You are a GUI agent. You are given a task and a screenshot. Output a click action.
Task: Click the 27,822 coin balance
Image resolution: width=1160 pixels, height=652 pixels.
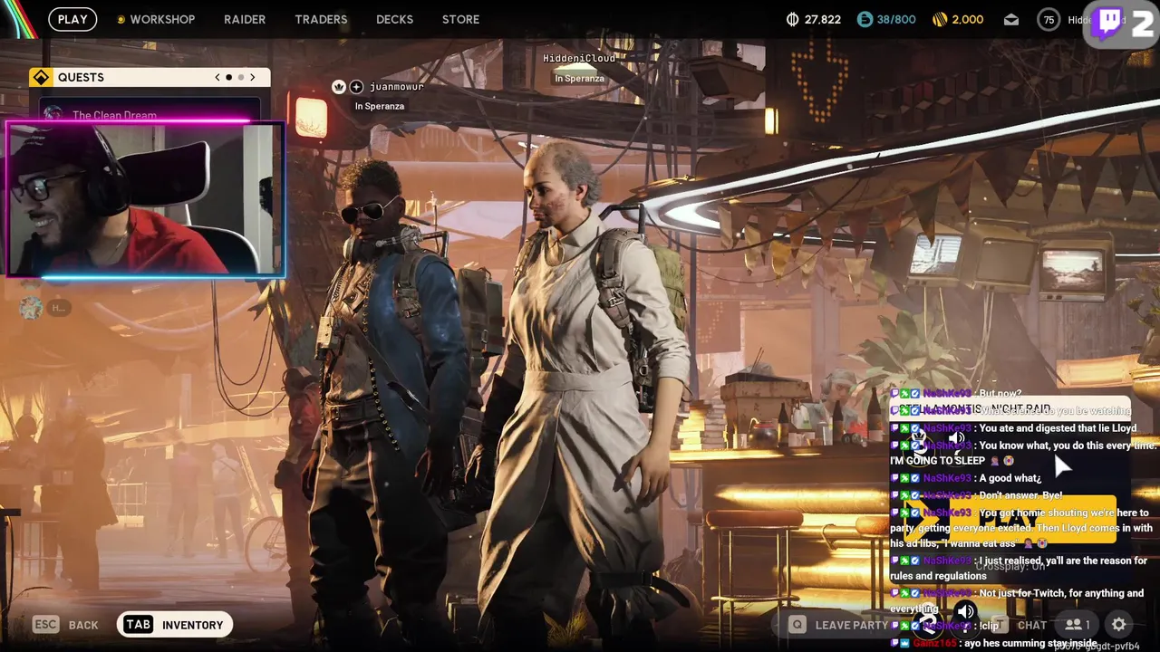(823, 19)
